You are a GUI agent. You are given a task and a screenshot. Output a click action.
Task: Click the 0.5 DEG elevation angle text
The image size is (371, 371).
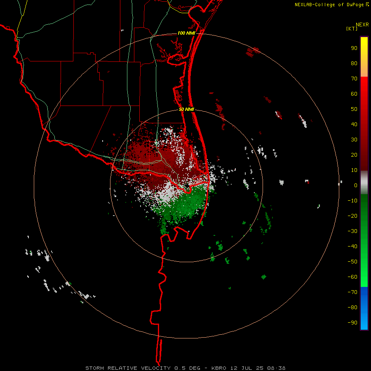point(188,368)
